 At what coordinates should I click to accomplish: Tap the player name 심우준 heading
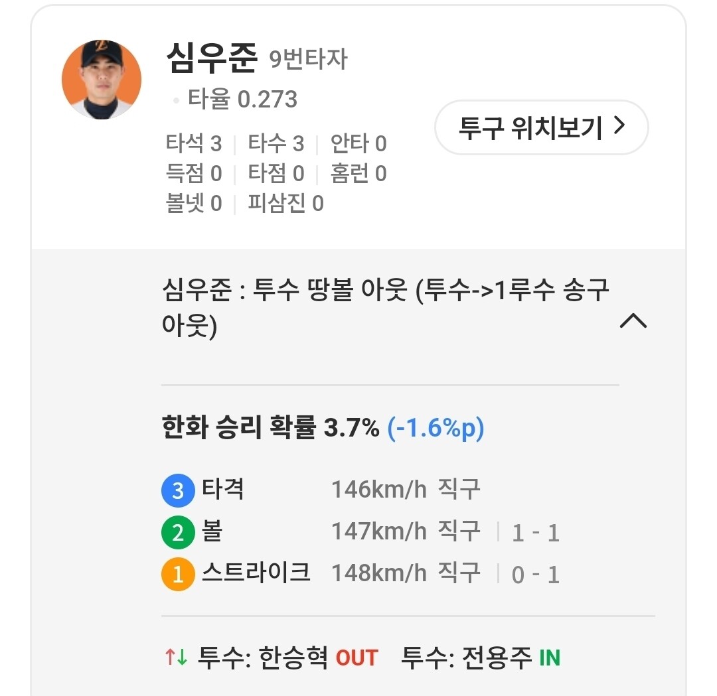pyautogui.click(x=211, y=59)
